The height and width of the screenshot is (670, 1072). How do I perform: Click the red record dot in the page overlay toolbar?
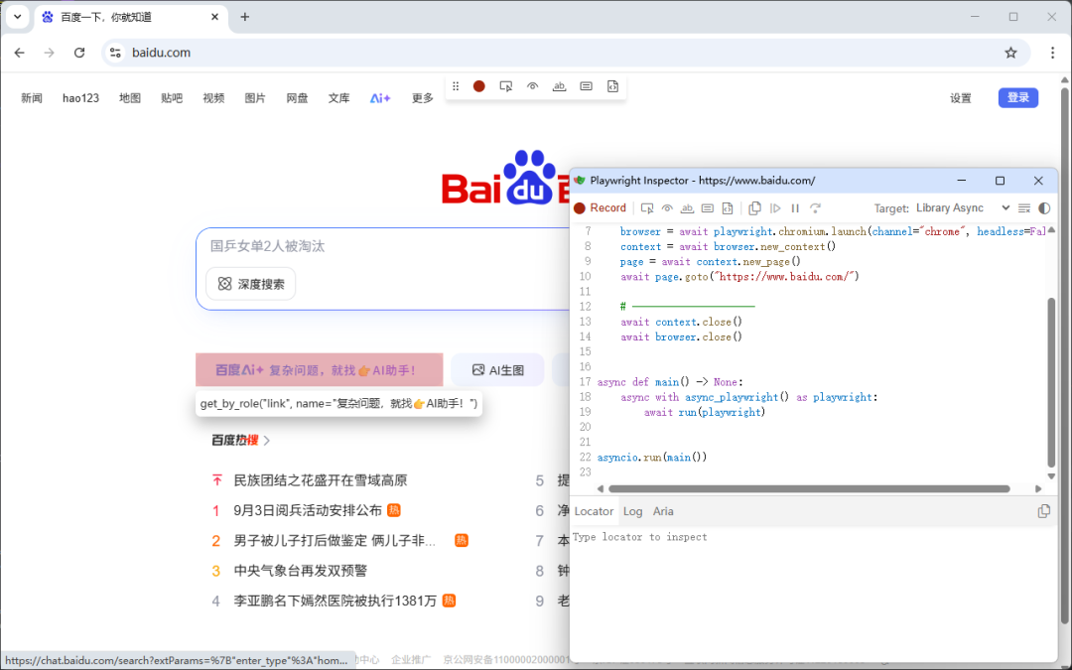[479, 86]
